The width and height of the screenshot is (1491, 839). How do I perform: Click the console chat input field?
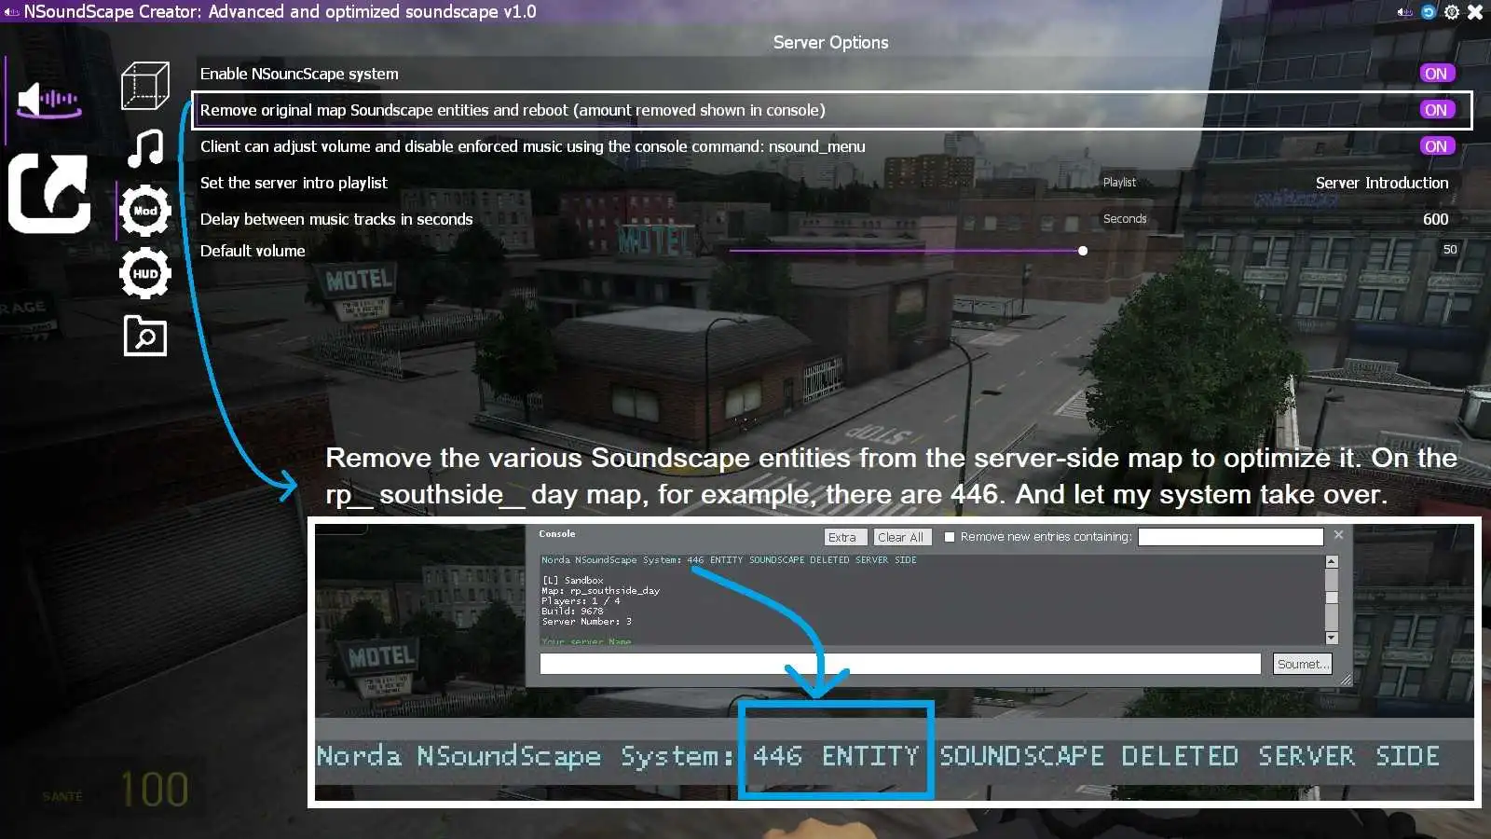pos(899,664)
